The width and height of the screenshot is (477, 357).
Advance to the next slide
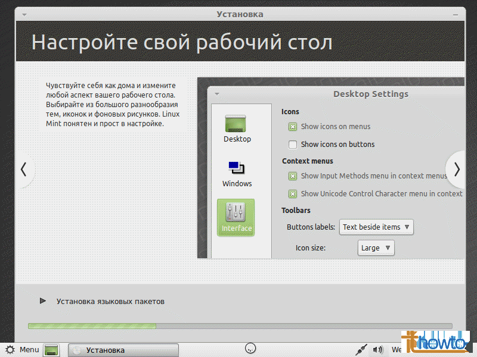tap(456, 169)
